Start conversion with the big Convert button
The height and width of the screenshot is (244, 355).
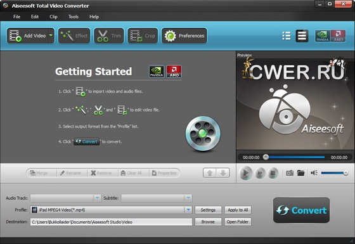301,210
